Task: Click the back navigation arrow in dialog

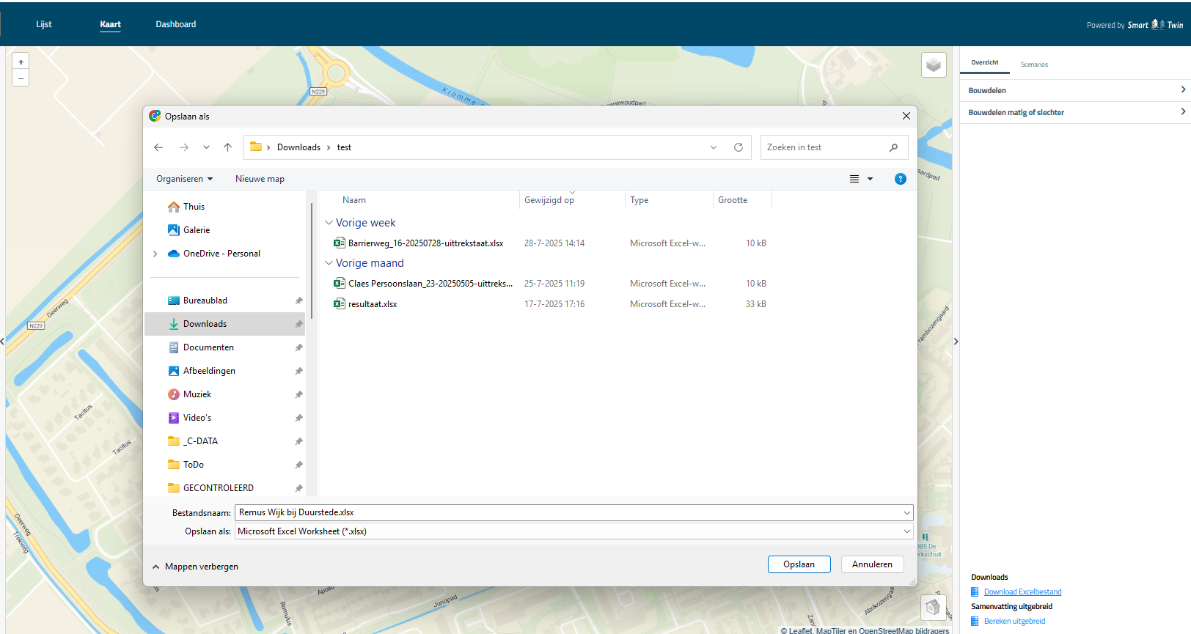Action: click(158, 147)
